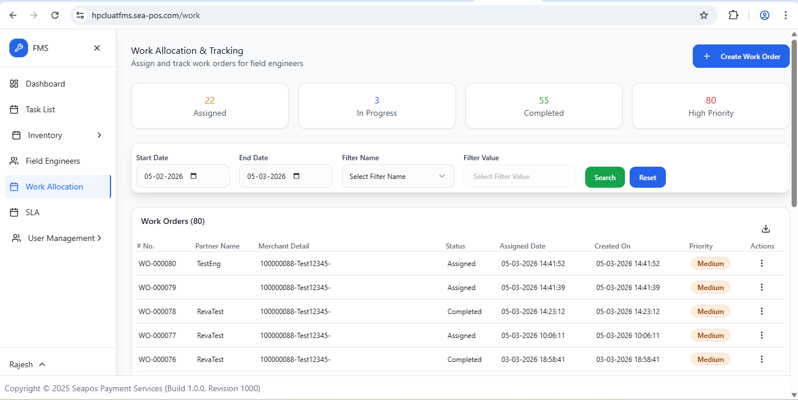
Task: Open calendar picker in End Date field
Action: click(x=296, y=176)
